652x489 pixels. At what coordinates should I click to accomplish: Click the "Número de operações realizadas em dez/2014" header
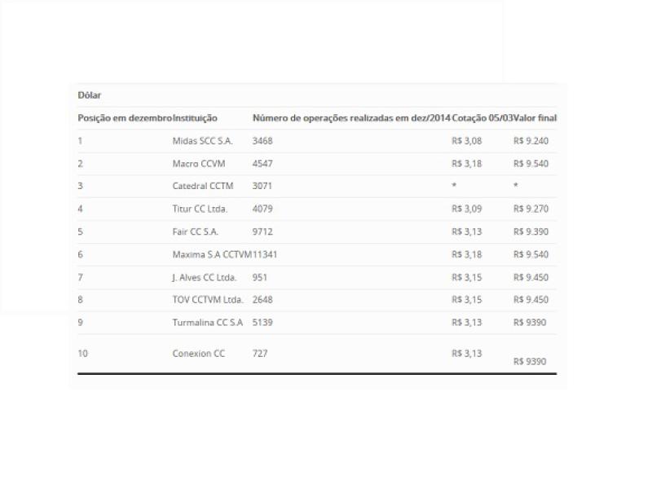pos(351,118)
